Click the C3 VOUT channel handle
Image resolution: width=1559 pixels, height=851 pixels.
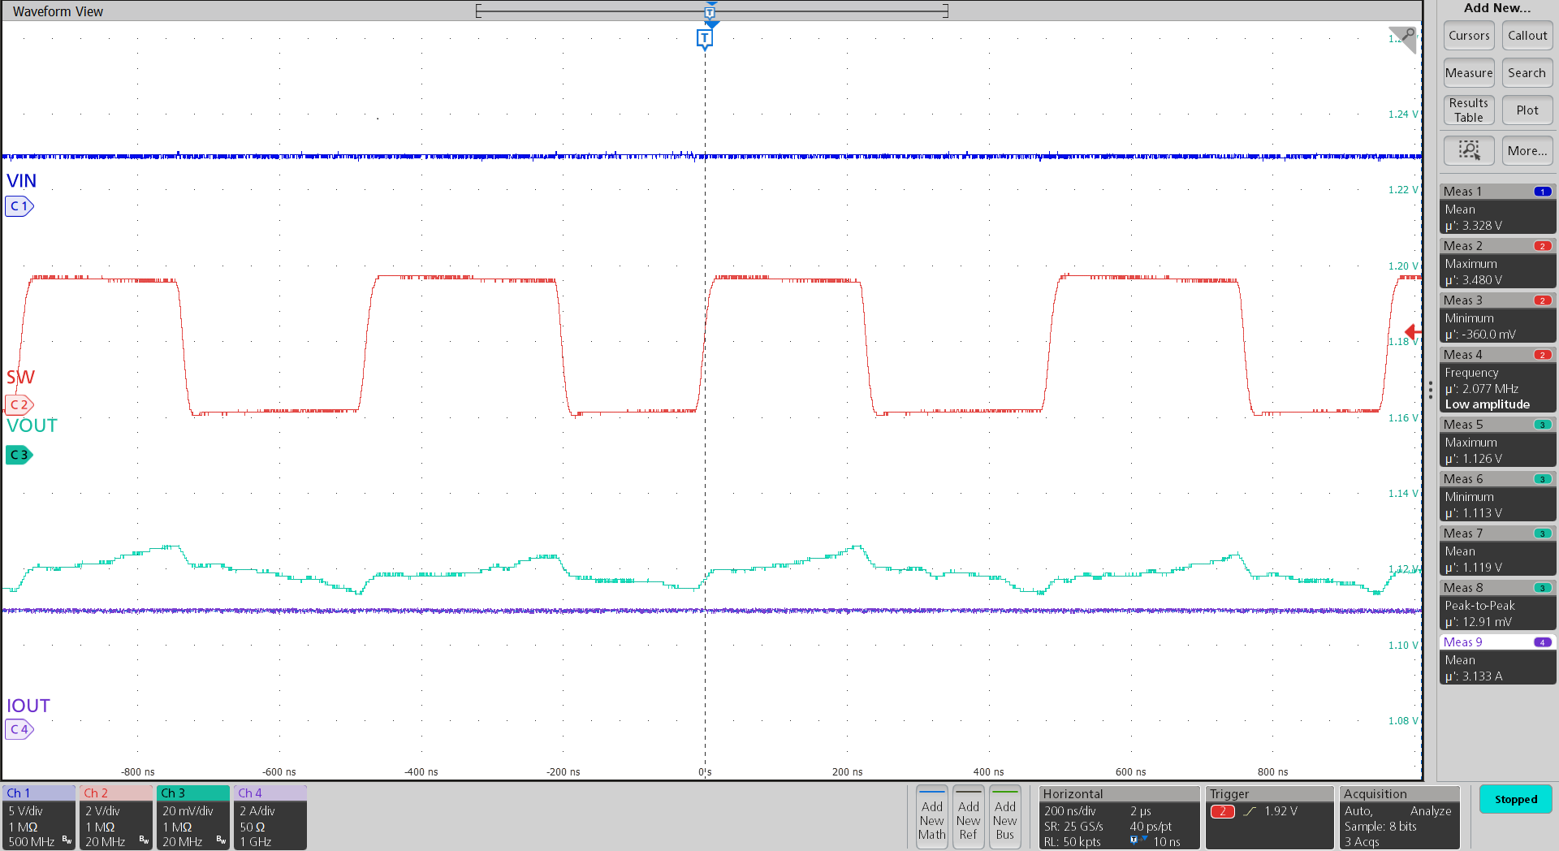click(x=19, y=455)
